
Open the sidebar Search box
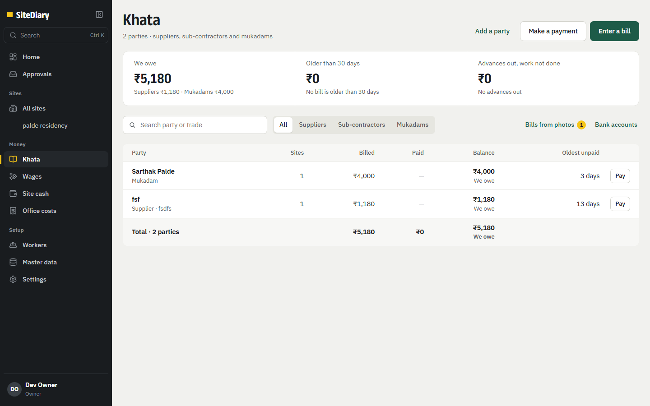click(x=56, y=35)
